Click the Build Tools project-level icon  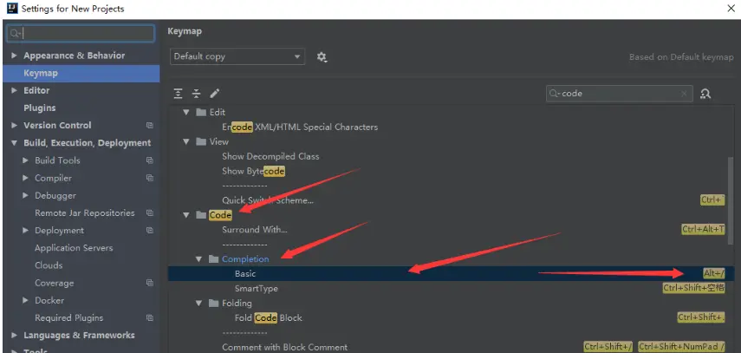150,160
